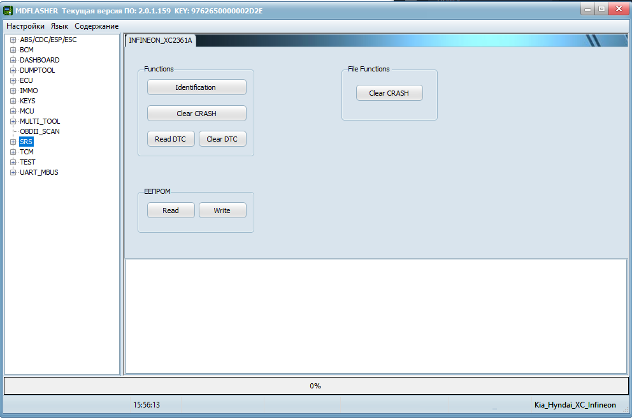Open the Язык menu
This screenshot has width=632, height=419.
point(59,26)
